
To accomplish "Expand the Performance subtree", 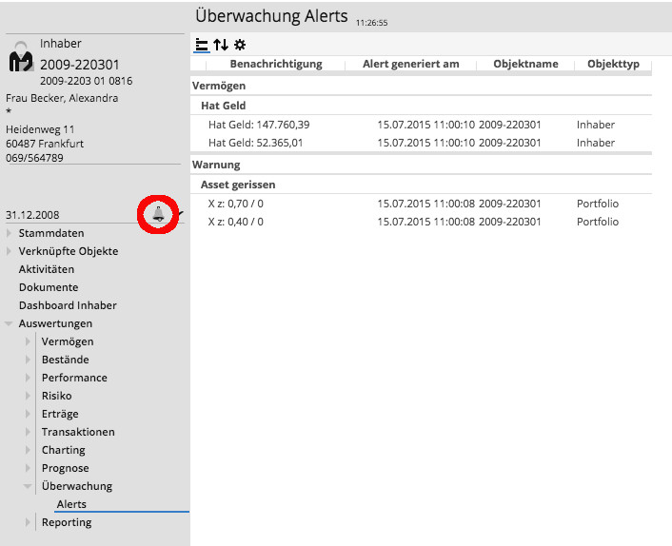I will click(x=29, y=378).
